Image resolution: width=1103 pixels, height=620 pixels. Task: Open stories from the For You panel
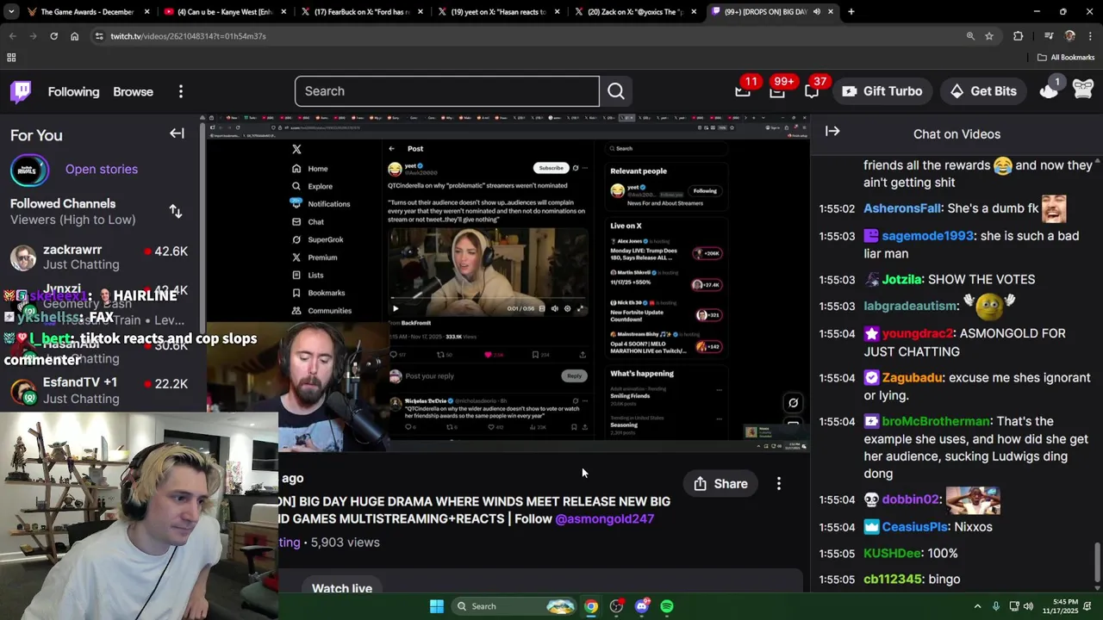point(102,170)
